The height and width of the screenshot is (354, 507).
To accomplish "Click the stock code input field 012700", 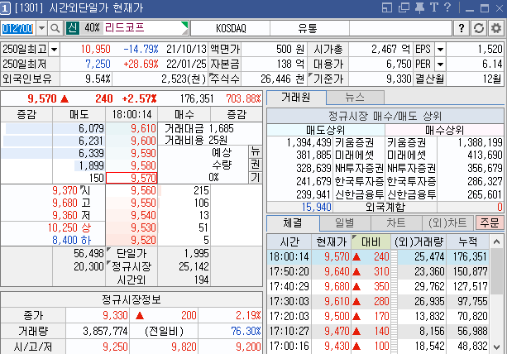I will 18,28.
